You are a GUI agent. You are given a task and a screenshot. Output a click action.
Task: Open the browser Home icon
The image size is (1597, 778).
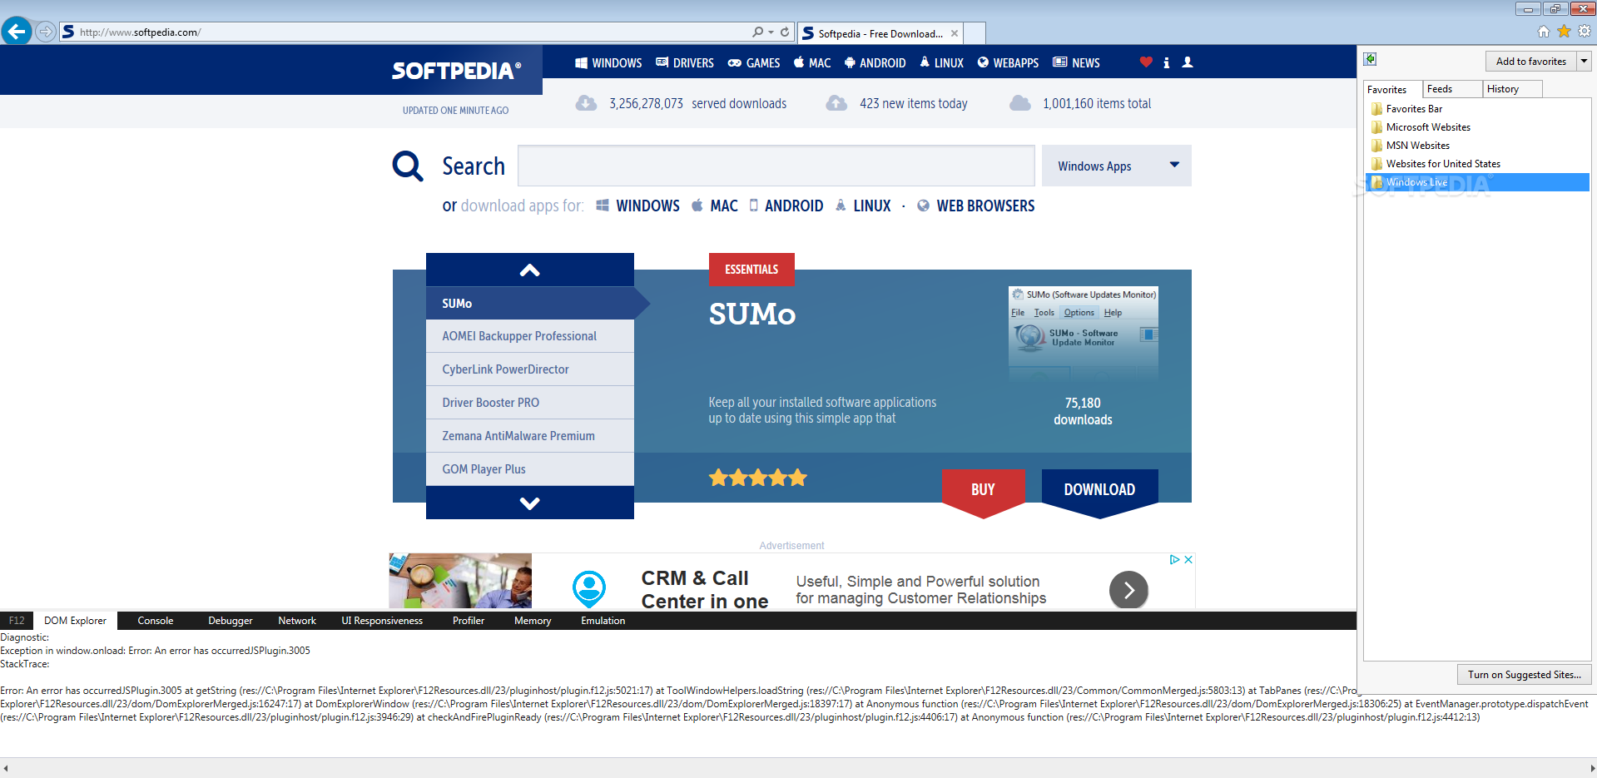point(1544,32)
